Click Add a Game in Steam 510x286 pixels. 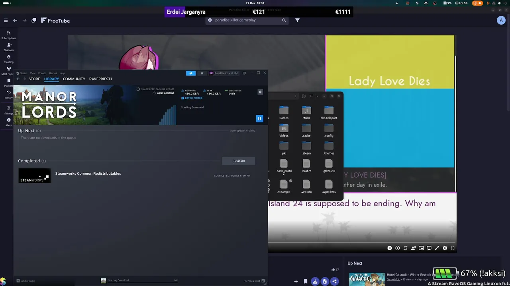tap(25, 281)
